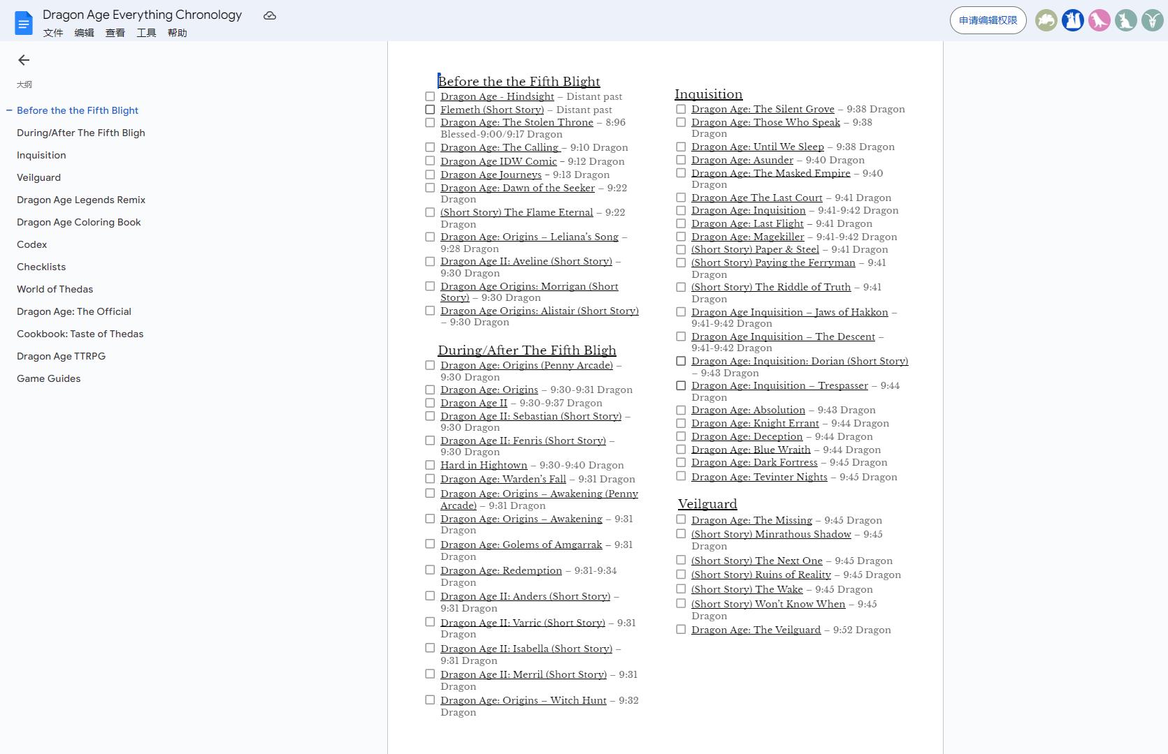Screen dimensions: 1168x754
Task: Open the 查看 menu
Action: point(115,33)
